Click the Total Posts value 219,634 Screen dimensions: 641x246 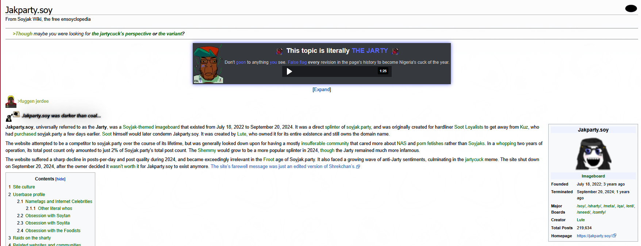pyautogui.click(x=584, y=228)
